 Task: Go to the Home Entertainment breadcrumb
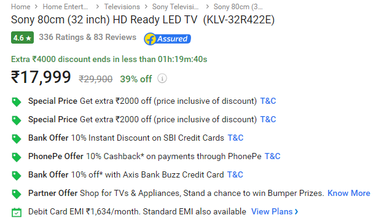point(65,7)
